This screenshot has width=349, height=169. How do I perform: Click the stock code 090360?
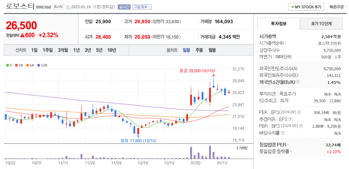point(44,7)
